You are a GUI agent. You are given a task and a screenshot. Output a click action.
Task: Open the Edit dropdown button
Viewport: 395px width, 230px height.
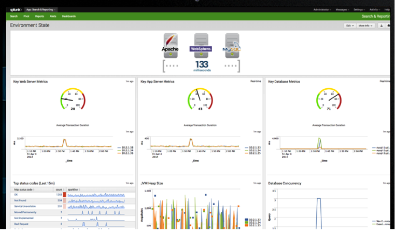(350, 25)
